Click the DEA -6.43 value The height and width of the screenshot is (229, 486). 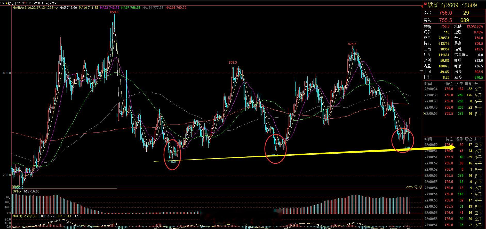pos(63,216)
